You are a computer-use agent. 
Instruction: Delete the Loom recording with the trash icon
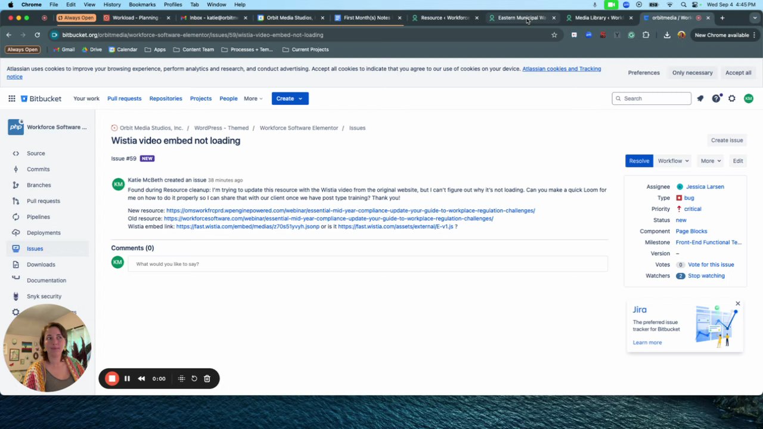[x=207, y=378]
